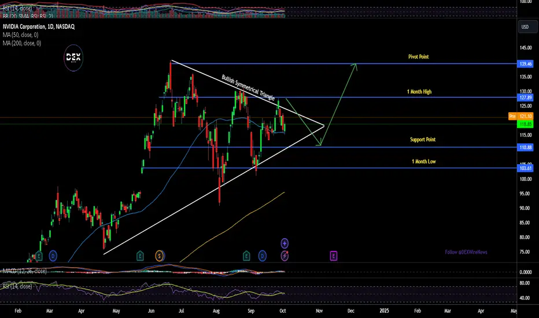Viewport: 539px width, 318px height.
Task: Select the 121.10 pre-market price label
Action: tap(526, 116)
